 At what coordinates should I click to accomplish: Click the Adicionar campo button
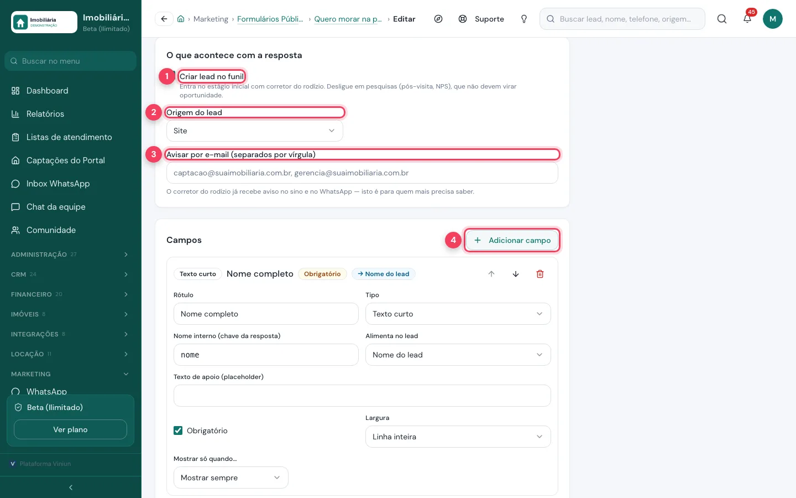click(x=512, y=240)
